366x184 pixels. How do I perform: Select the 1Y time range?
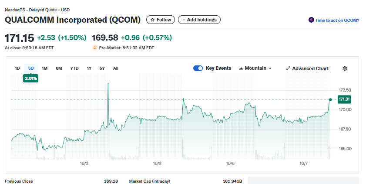(x=89, y=68)
